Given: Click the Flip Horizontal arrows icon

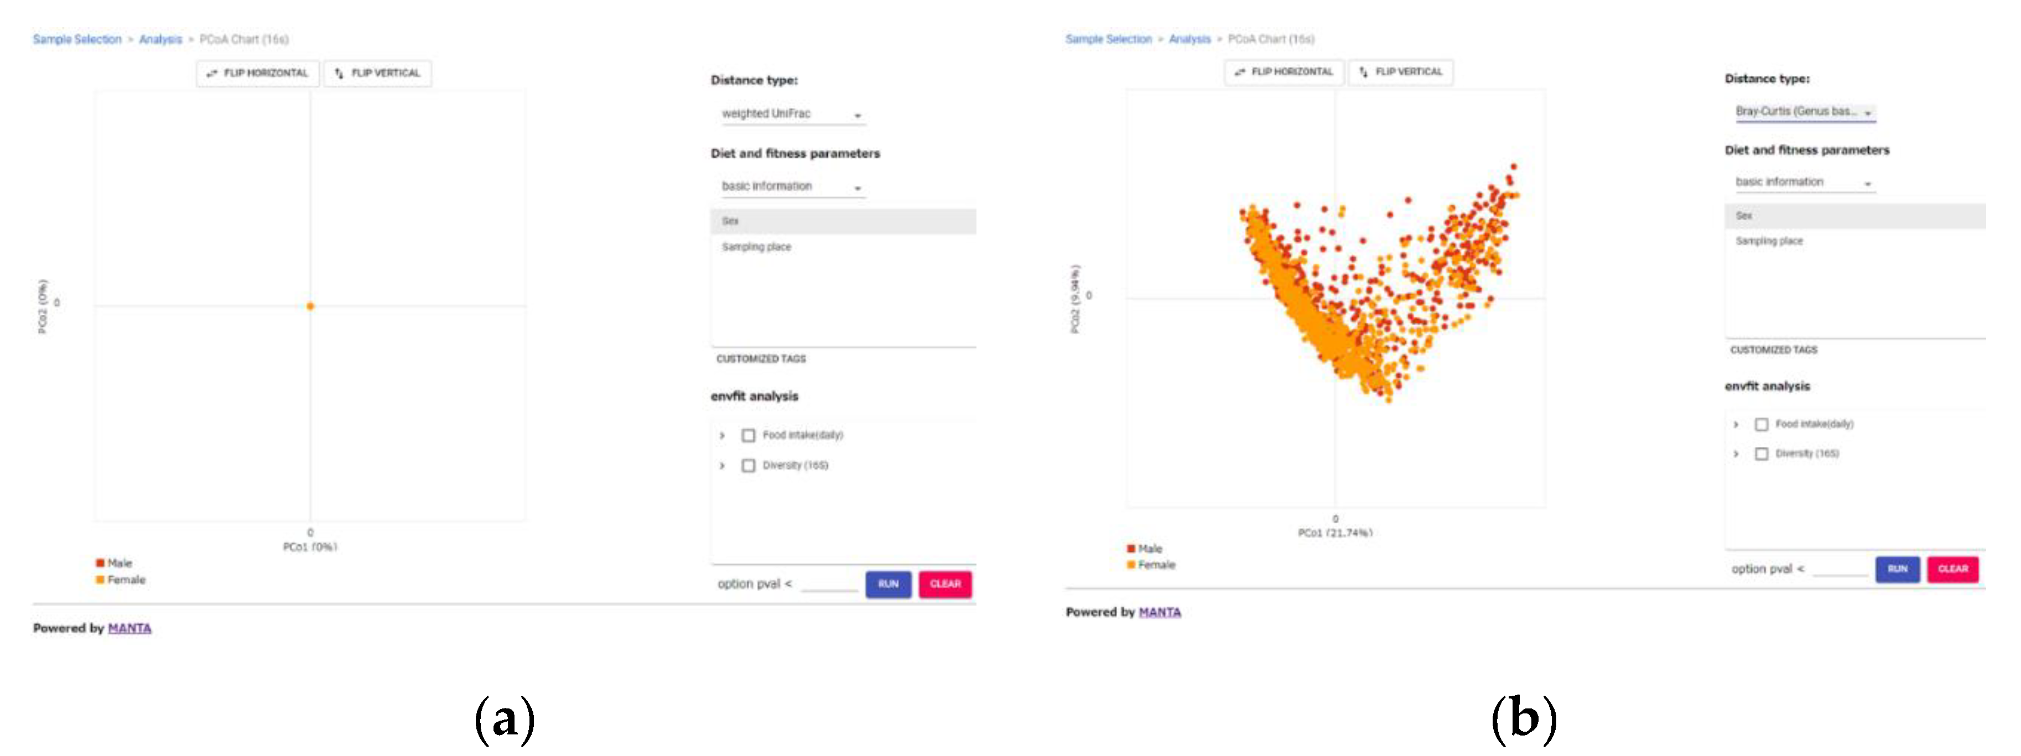Looking at the screenshot, I should coord(211,73).
